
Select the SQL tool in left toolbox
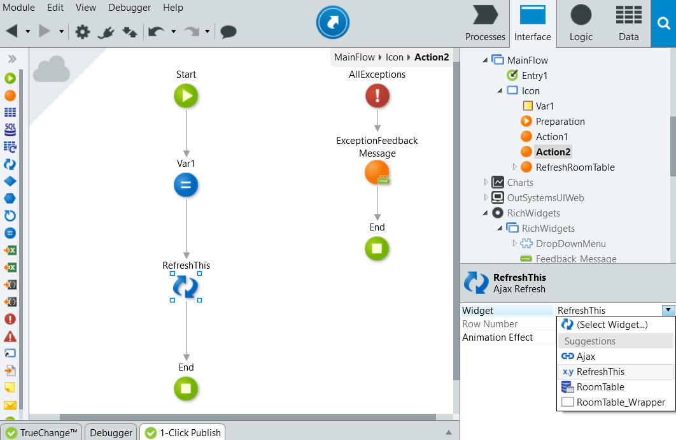pyautogui.click(x=10, y=130)
